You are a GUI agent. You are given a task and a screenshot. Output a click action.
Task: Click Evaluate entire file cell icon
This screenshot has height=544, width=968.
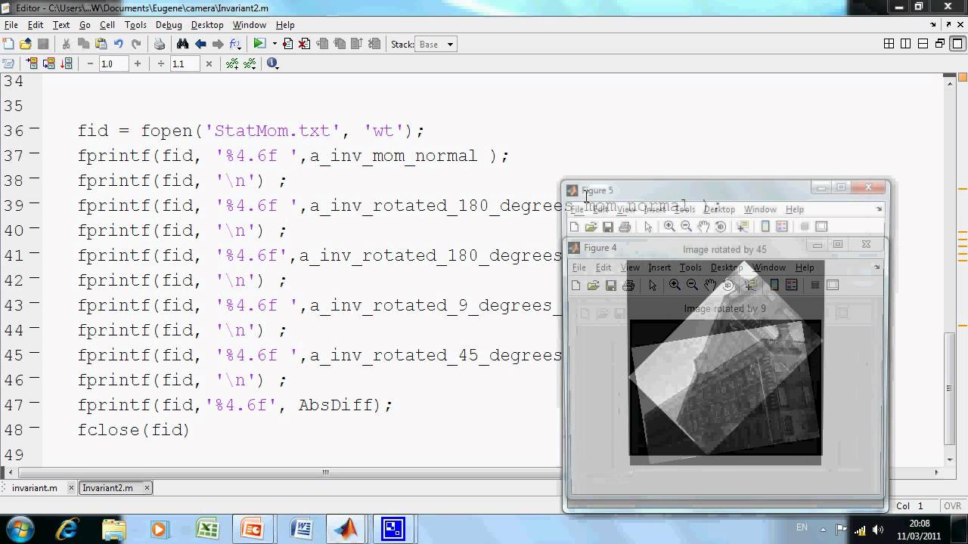pyautogui.click(x=67, y=63)
